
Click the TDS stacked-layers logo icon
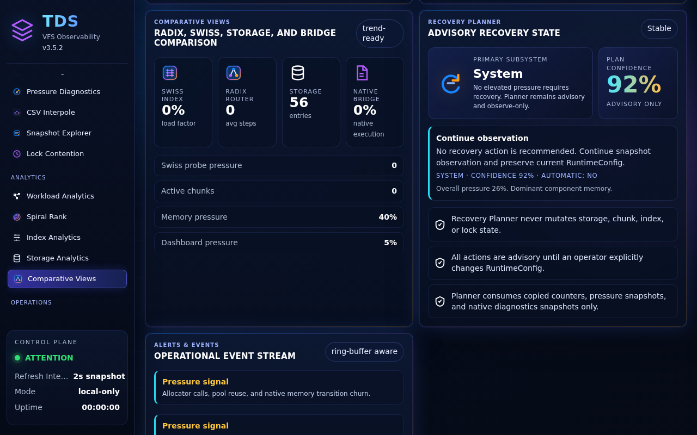click(22, 30)
